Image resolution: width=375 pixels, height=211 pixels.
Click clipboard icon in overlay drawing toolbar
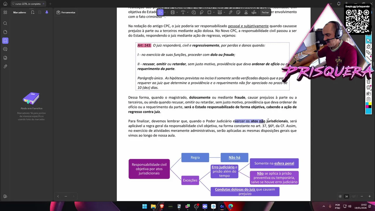369,99
